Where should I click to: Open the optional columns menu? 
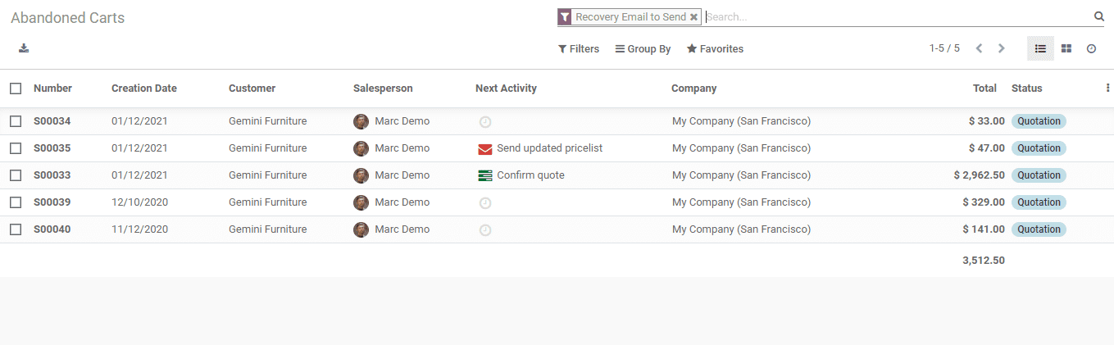1107,89
